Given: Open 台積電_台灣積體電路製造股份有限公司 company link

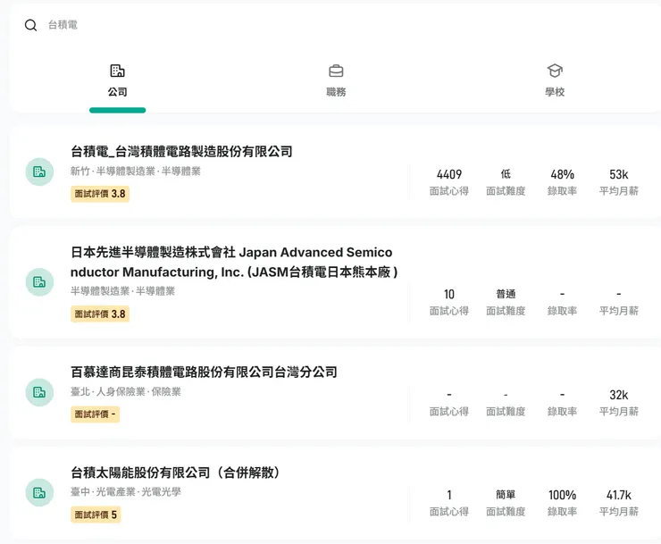Looking at the screenshot, I should pyautogui.click(x=181, y=151).
